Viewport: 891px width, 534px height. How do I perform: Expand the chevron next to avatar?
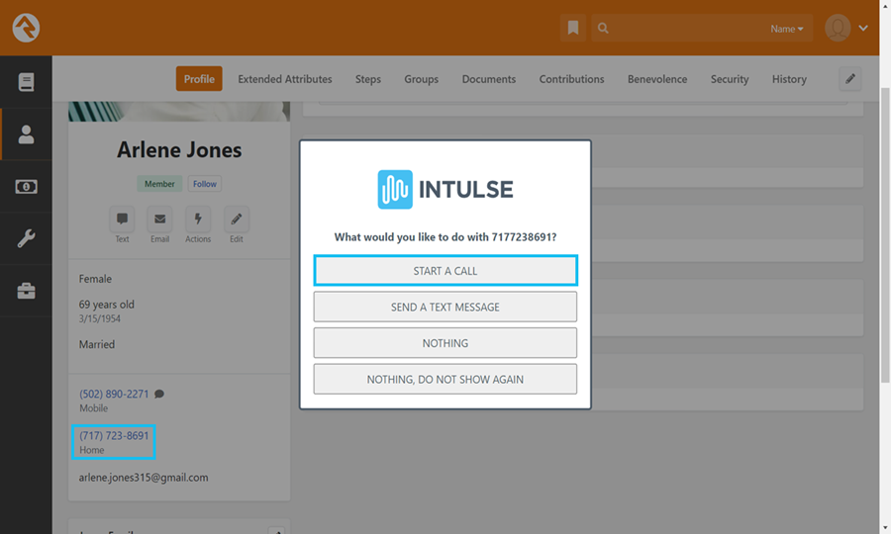(x=863, y=28)
